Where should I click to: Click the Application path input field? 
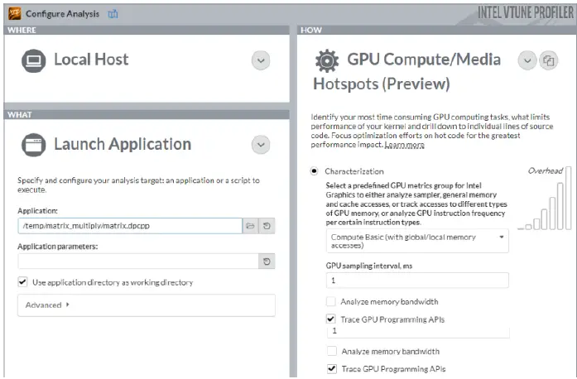click(130, 226)
